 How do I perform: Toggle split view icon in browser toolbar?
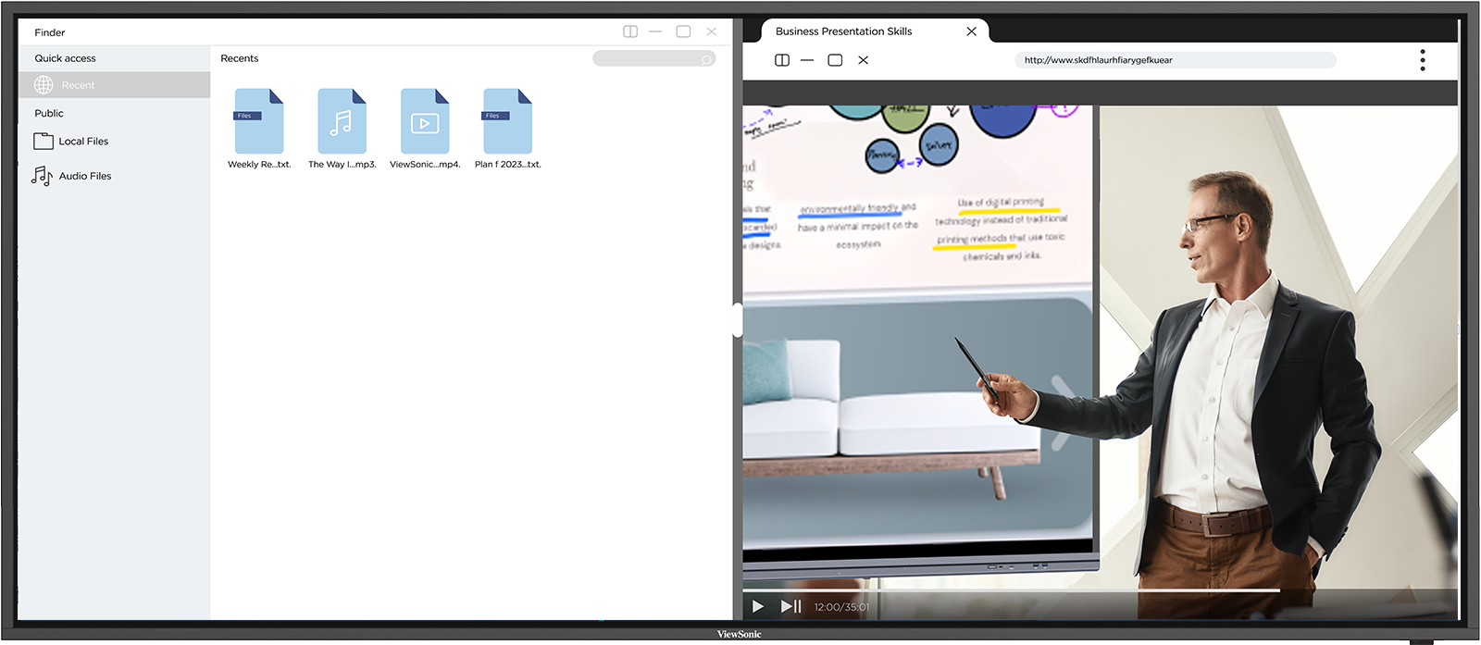pos(782,60)
